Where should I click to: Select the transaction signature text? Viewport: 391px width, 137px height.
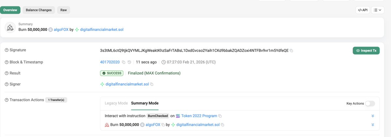tap(194, 50)
